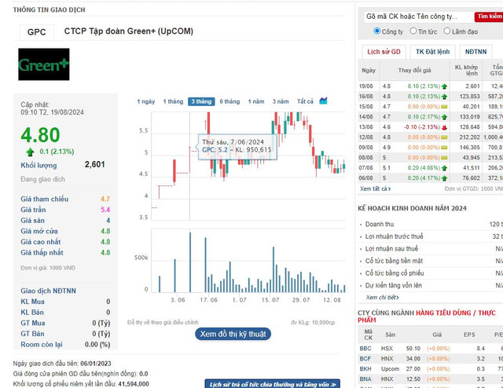Switch chart range to 1 tháng
The height and width of the screenshot is (388, 503).
pos(173,101)
